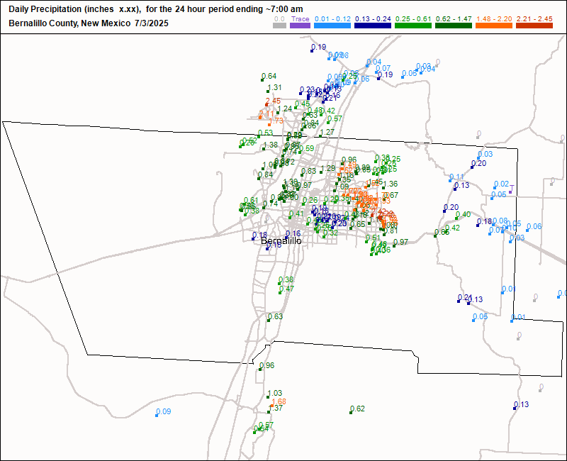Click the 0.61 station reading
This screenshot has width=567, height=461.
click(x=251, y=201)
